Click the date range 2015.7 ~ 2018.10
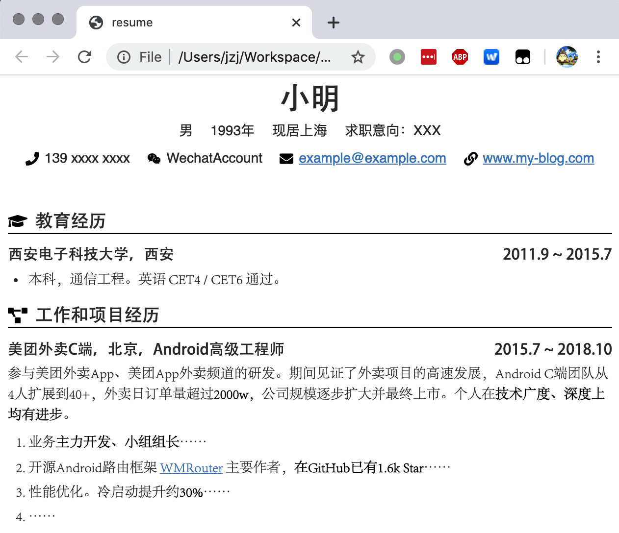619x533 pixels. (553, 349)
